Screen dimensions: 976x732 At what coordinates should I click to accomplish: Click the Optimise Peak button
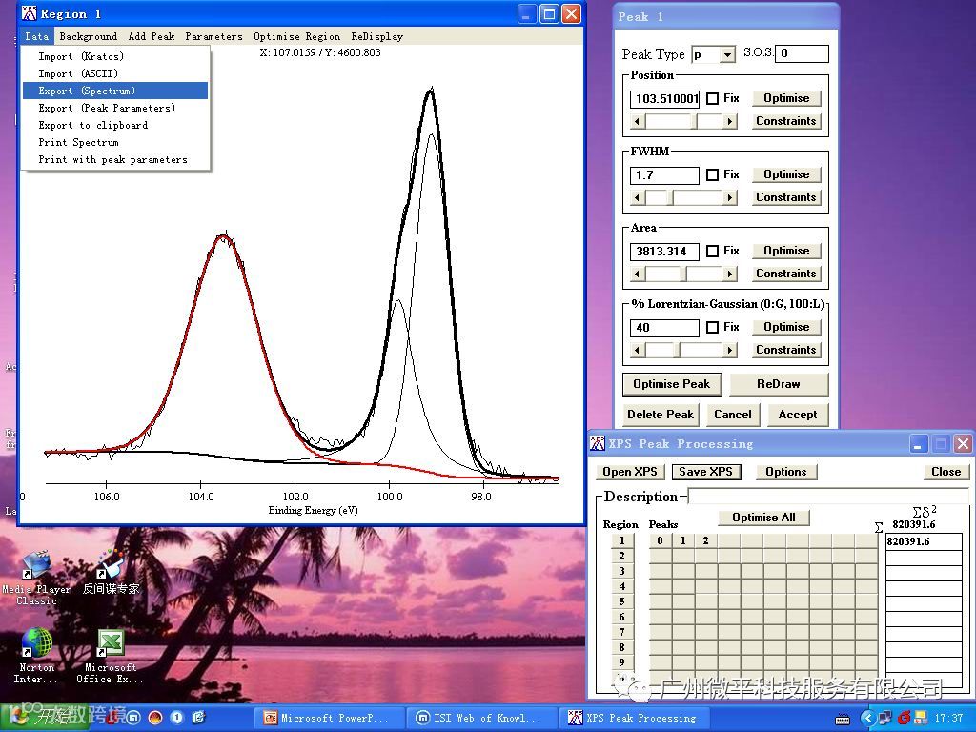[x=672, y=384]
